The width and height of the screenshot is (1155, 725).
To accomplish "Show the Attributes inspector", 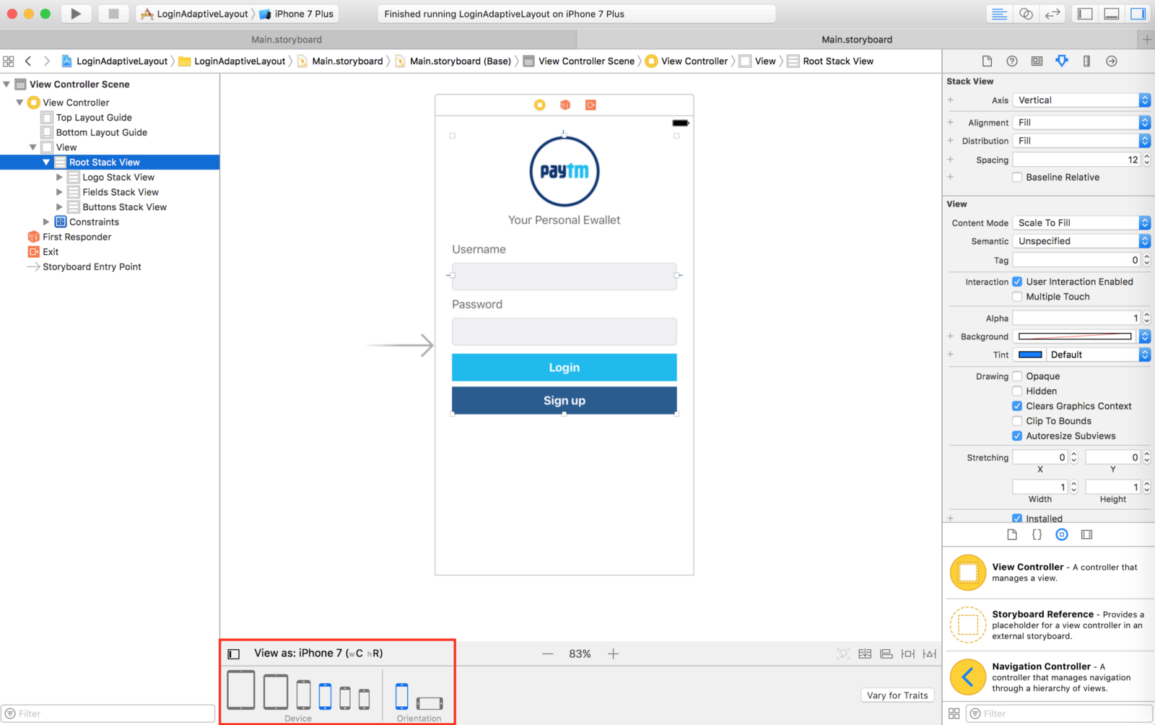I will (x=1062, y=61).
